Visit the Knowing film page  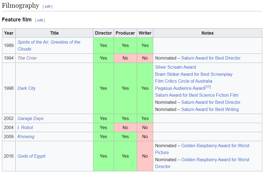click(x=26, y=136)
